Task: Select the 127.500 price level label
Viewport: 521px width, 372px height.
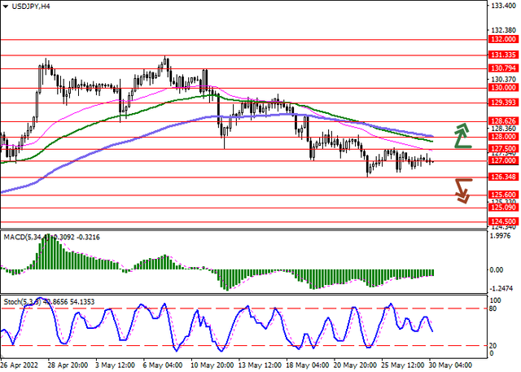Action: click(502, 149)
